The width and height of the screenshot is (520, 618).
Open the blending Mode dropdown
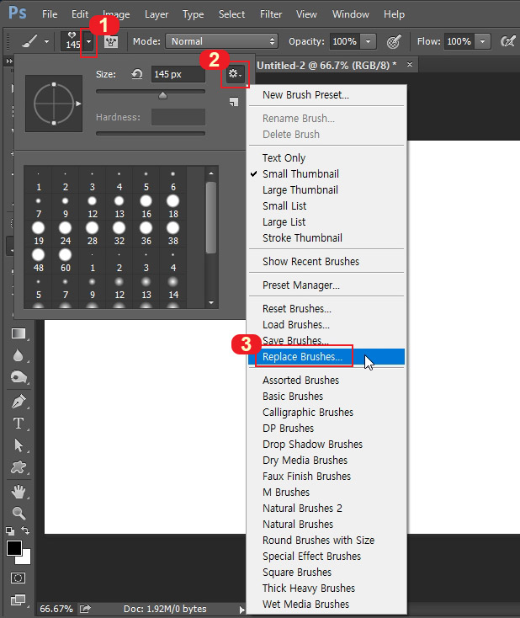221,41
